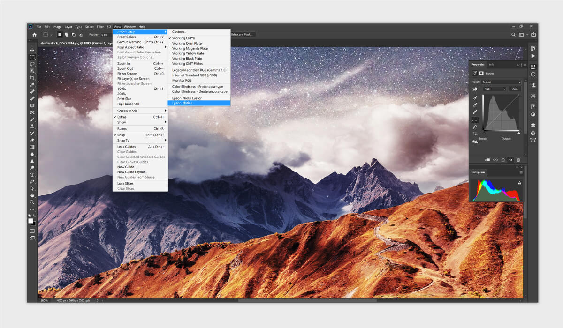Open the Preset dropdown in the Properties panel

[501, 82]
